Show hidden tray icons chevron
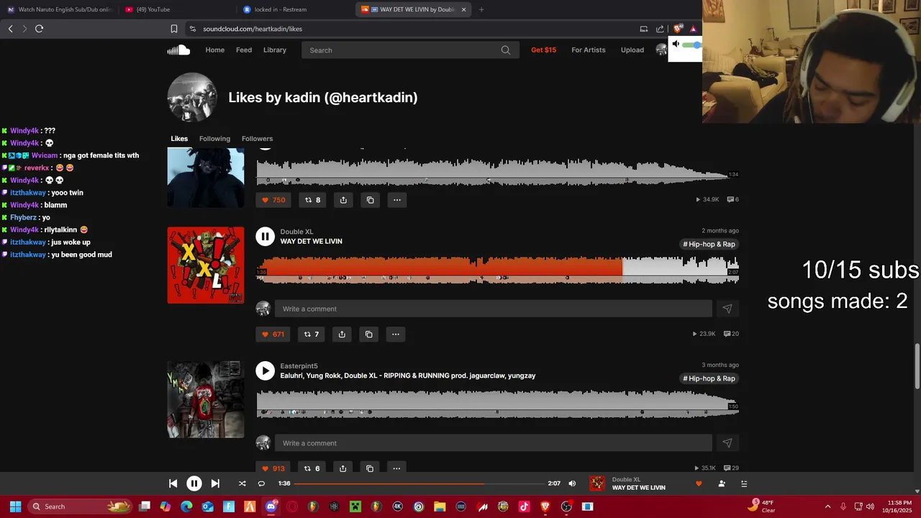Image resolution: width=921 pixels, height=518 pixels. [x=827, y=506]
